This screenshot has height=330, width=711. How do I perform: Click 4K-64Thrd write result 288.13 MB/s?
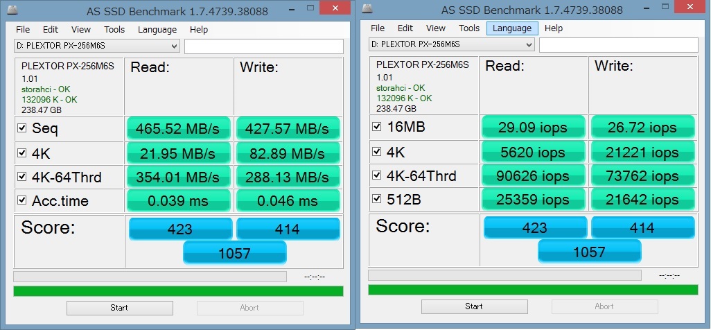288,177
